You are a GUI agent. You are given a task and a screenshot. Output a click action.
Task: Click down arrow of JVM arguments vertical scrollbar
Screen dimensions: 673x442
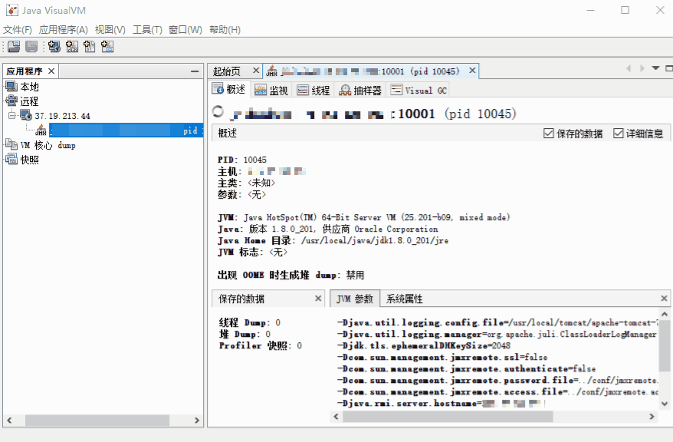(665, 404)
